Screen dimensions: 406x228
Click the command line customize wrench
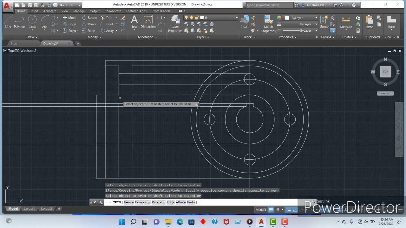tap(101, 202)
